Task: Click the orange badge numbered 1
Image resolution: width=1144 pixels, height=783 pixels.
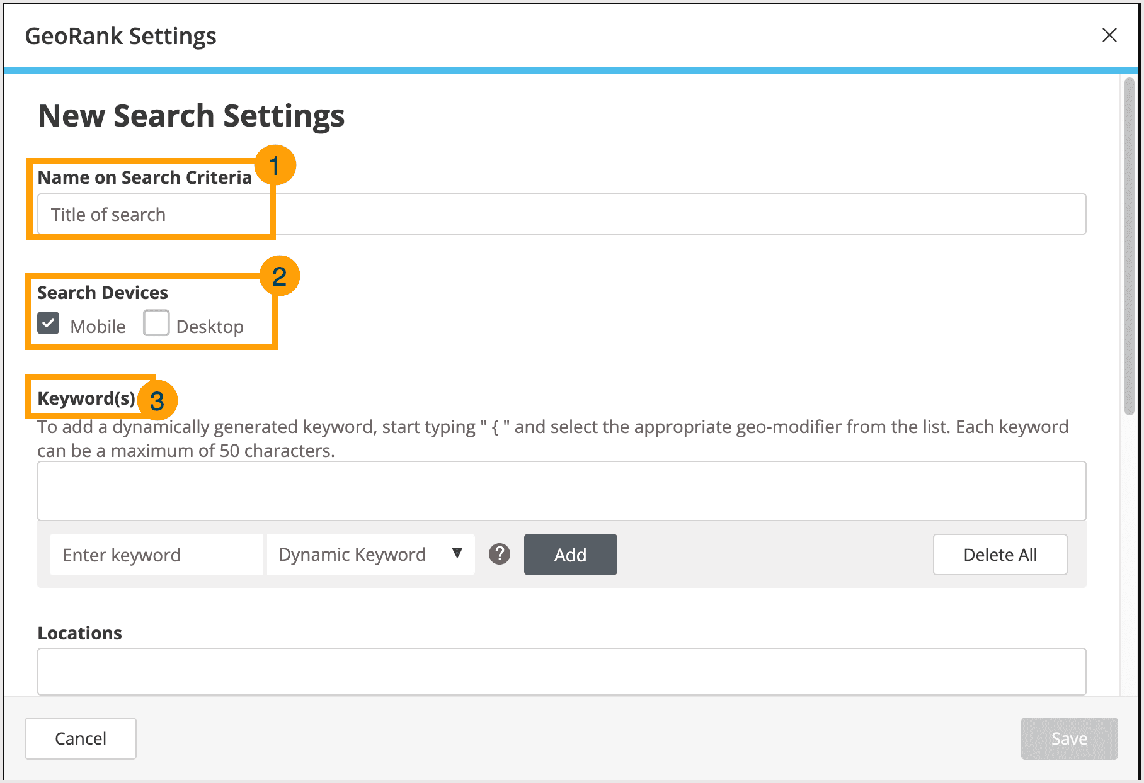Action: pos(275,164)
